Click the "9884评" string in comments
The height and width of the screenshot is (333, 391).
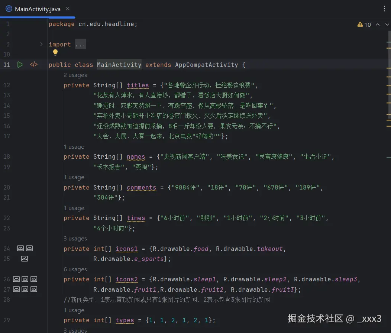(185, 188)
